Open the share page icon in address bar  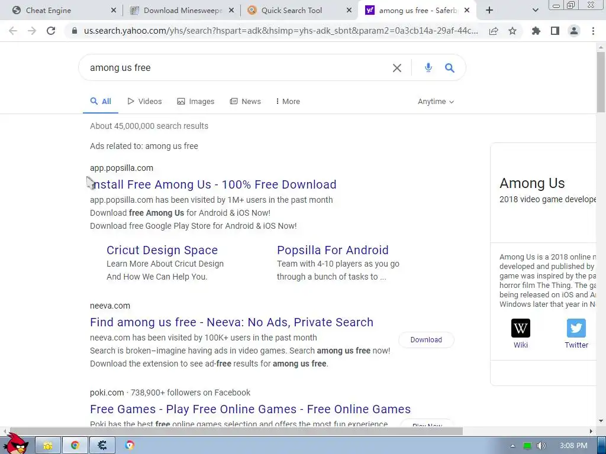(494, 31)
